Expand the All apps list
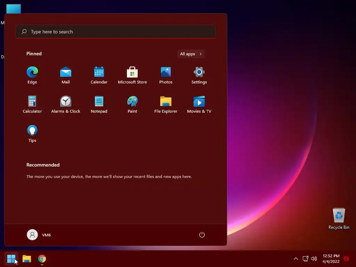This screenshot has height=267, width=356. click(x=191, y=54)
